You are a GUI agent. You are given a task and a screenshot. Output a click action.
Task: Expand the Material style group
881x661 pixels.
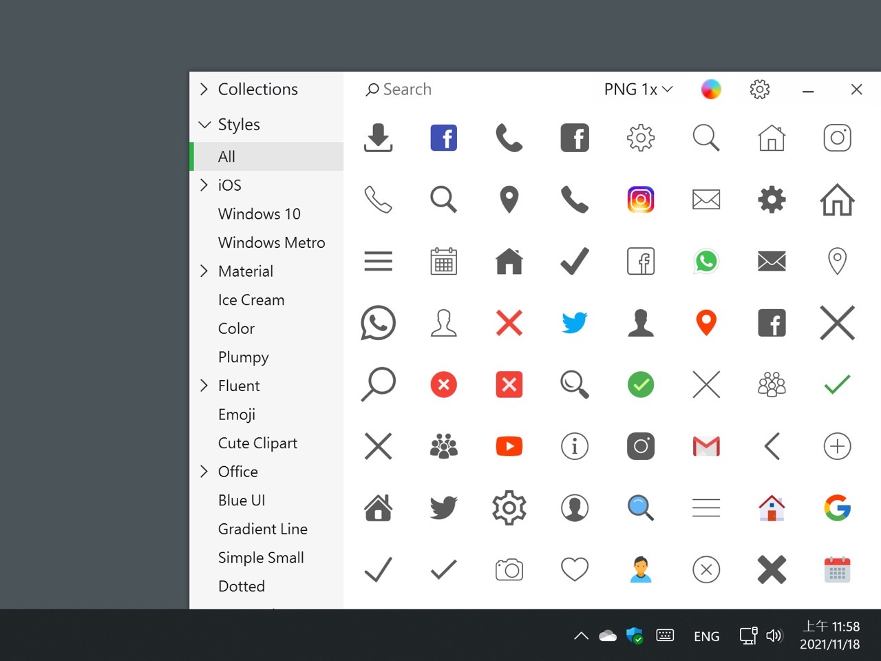(x=204, y=271)
